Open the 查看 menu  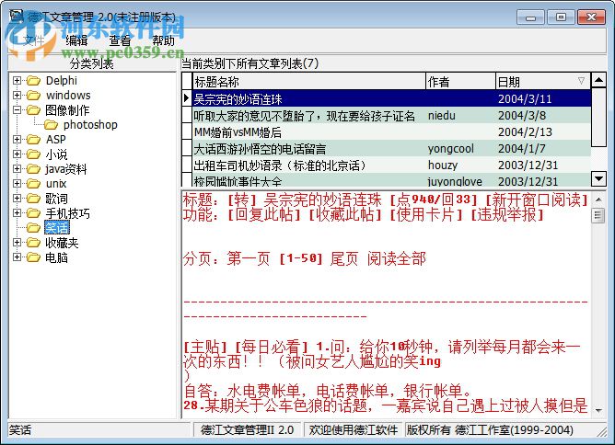tap(120, 40)
